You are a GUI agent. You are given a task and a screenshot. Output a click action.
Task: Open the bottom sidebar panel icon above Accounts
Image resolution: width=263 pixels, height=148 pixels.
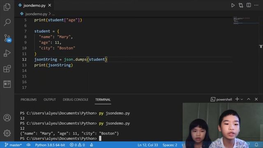tap(7, 84)
